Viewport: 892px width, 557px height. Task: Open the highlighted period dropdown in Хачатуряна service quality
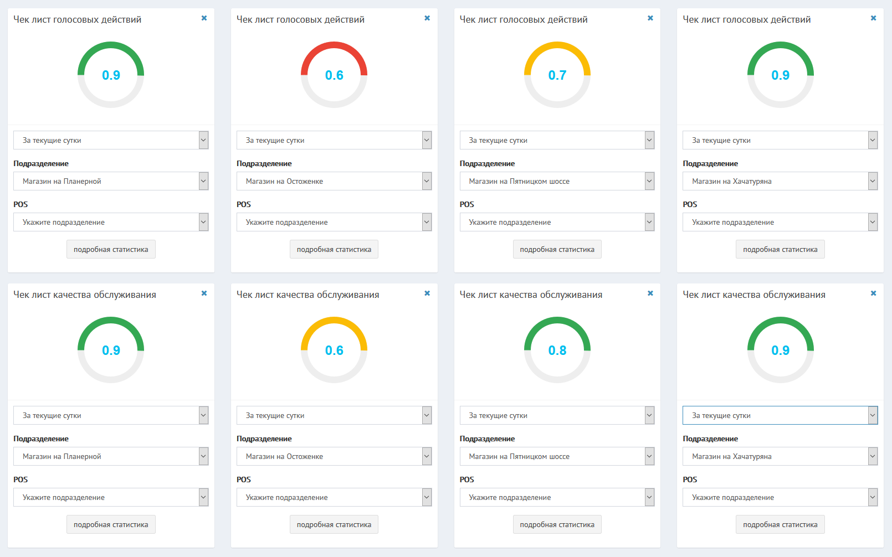click(x=780, y=415)
